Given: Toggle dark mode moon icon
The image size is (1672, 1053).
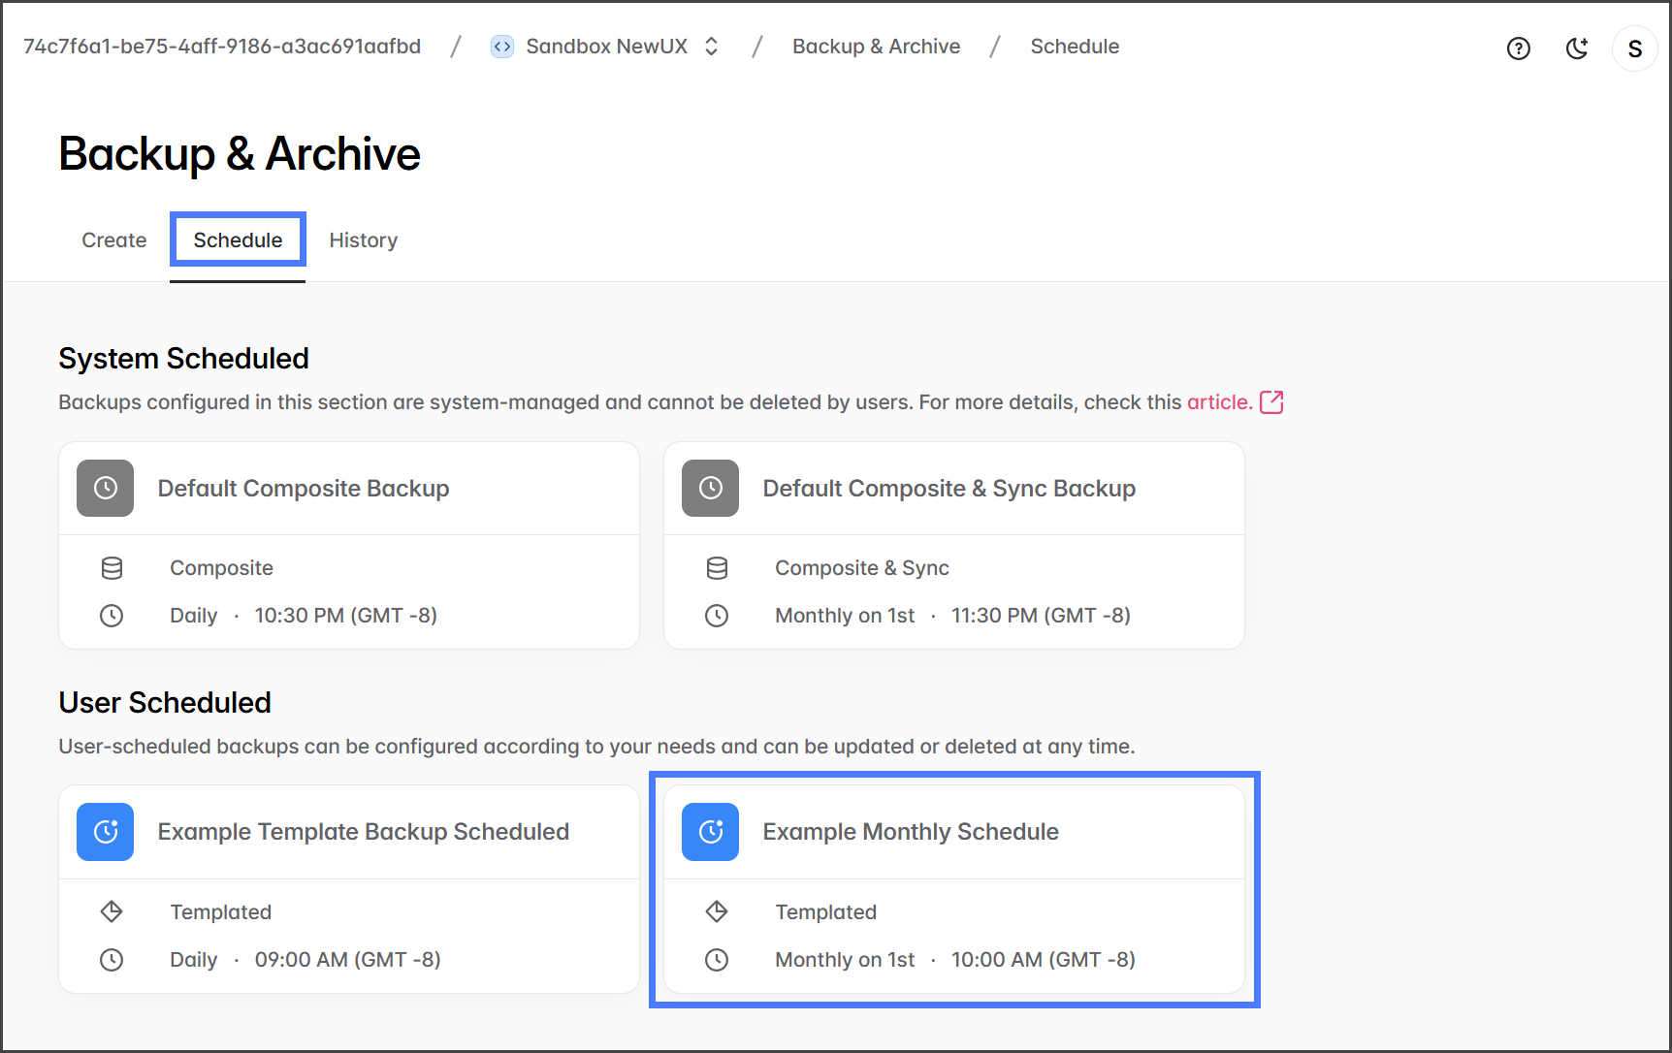Looking at the screenshot, I should (1577, 48).
